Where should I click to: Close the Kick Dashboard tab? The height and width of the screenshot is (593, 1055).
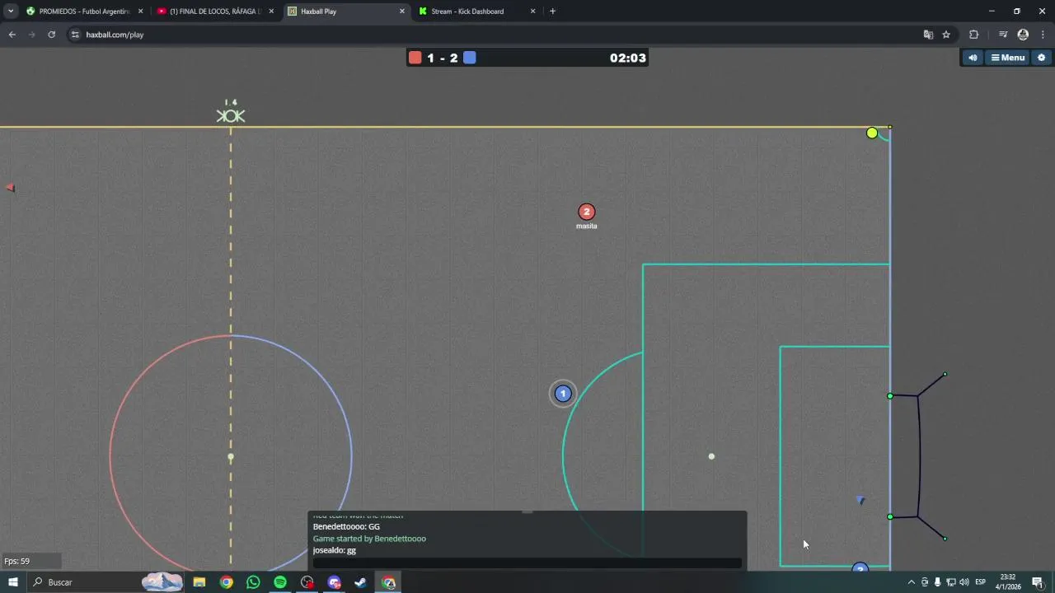point(532,12)
